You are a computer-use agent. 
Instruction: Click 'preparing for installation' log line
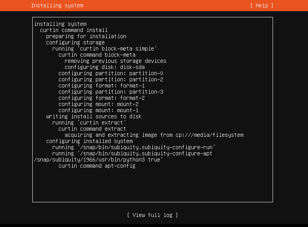click(86, 36)
